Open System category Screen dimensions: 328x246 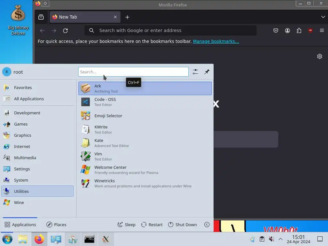(x=37, y=180)
